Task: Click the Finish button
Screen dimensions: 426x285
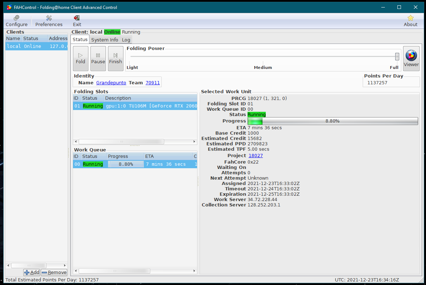Action: pyautogui.click(x=116, y=58)
